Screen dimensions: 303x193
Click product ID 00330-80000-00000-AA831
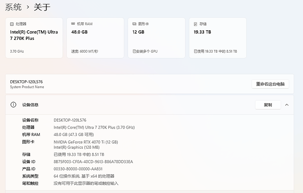(x=78, y=169)
